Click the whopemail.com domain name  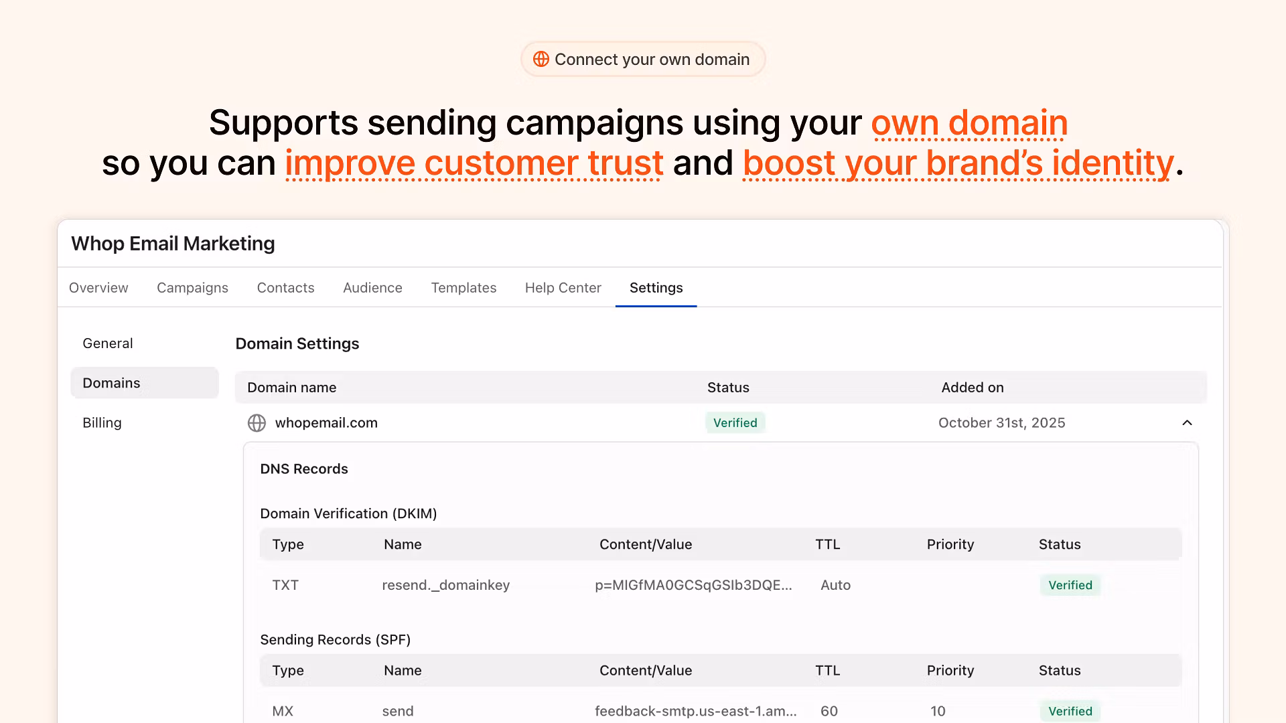coord(326,423)
